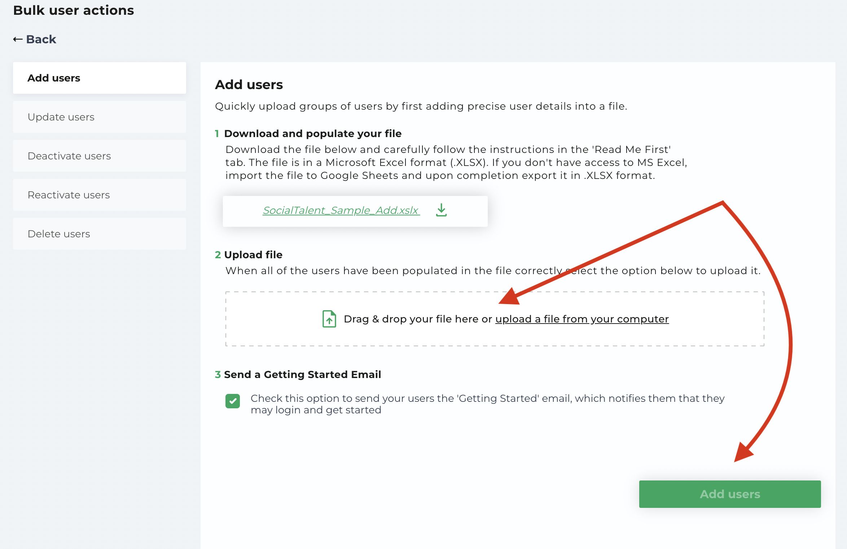Click the green download arrow icon
This screenshot has height=549, width=847.
pyautogui.click(x=441, y=210)
